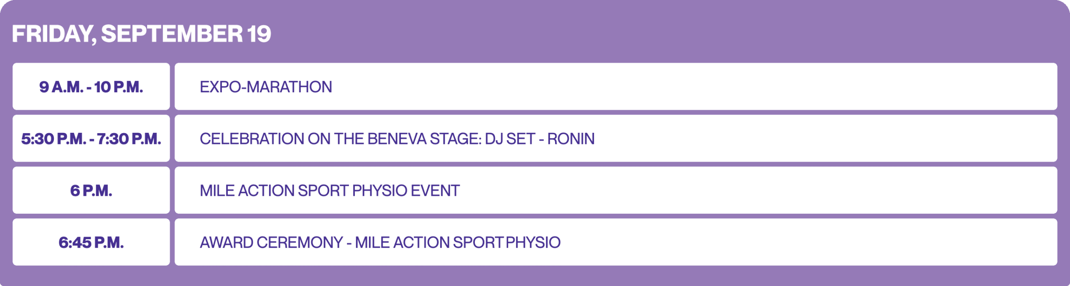Image resolution: width=1070 pixels, height=286 pixels.
Task: Click PHYSIO in the award ceremony row
Action: click(x=533, y=242)
